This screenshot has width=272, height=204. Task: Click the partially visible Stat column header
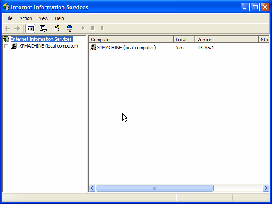pos(264,40)
